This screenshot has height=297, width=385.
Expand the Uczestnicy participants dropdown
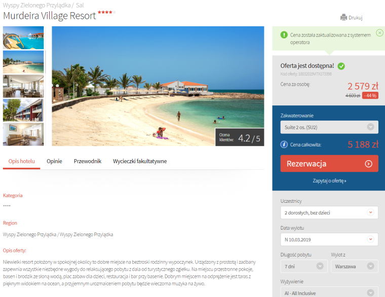[329, 212]
